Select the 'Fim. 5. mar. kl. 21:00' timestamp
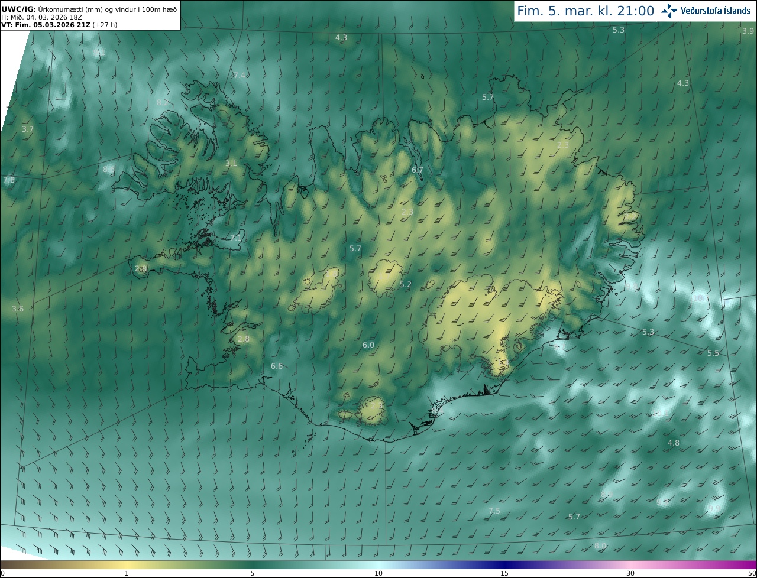 click(585, 11)
